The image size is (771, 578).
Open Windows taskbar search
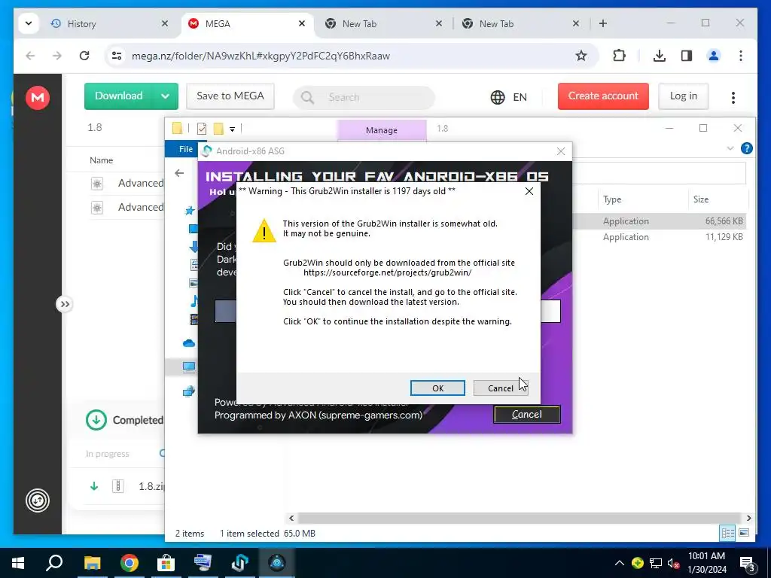(x=54, y=563)
